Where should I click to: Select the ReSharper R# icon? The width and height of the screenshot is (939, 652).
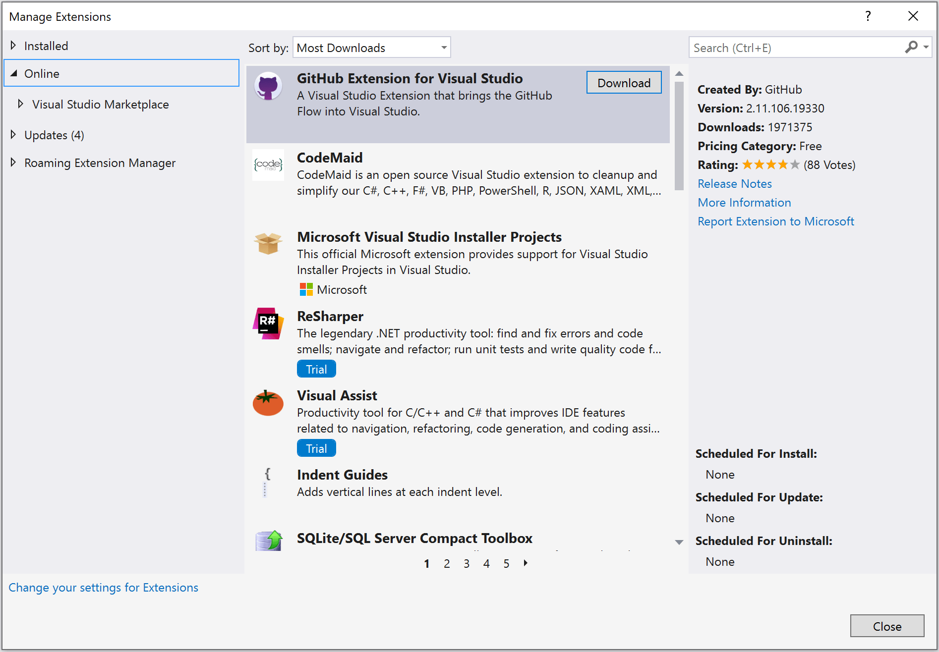268,324
